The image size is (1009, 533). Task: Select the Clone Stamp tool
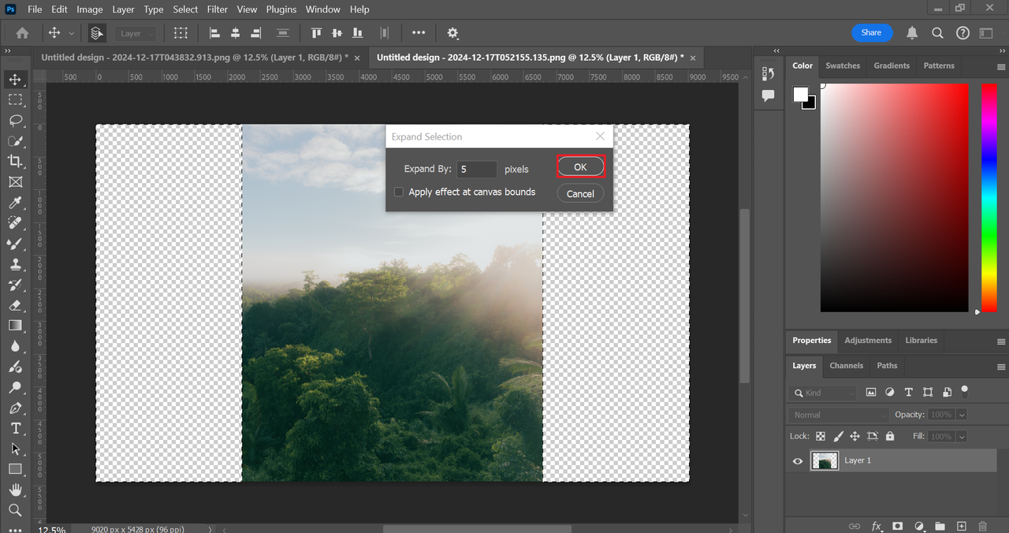tap(15, 265)
